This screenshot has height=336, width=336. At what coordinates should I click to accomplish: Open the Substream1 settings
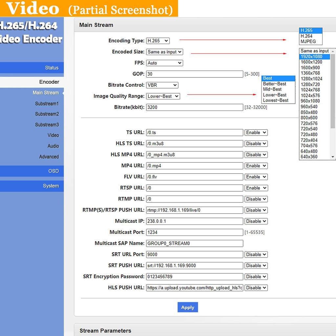click(47, 103)
